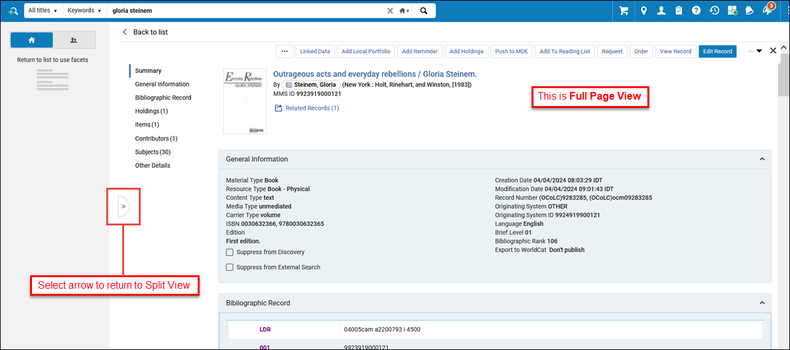This screenshot has height=350, width=790.
Task: Click ISBN 0030632366, 9780030632365 value
Action: 282,224
